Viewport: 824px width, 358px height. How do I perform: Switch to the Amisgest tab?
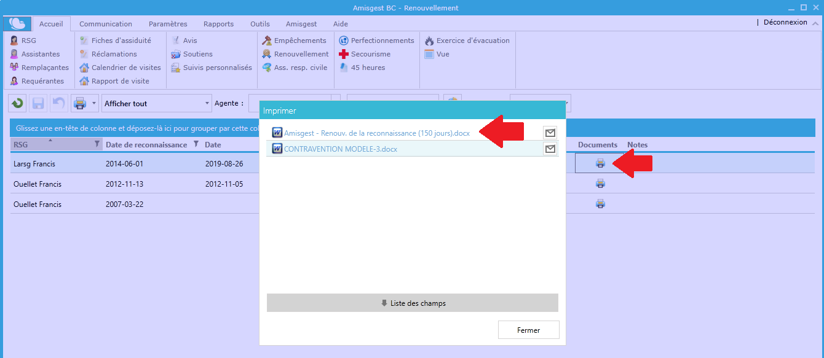pyautogui.click(x=301, y=24)
